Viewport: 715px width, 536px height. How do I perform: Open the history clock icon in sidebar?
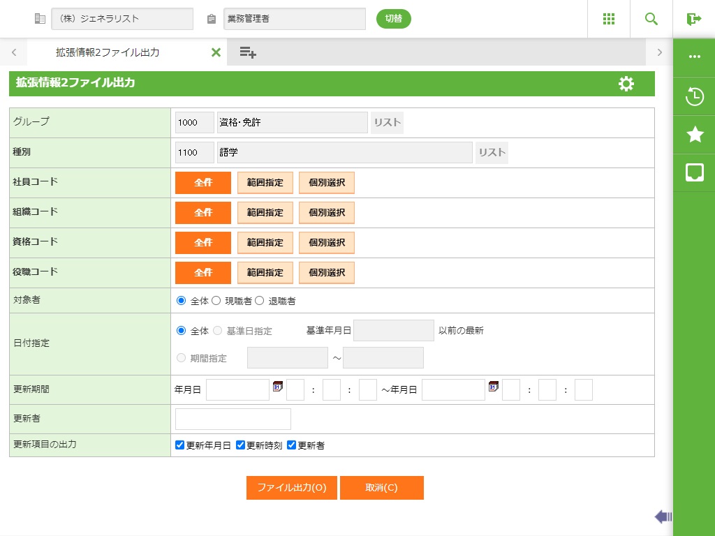[694, 96]
